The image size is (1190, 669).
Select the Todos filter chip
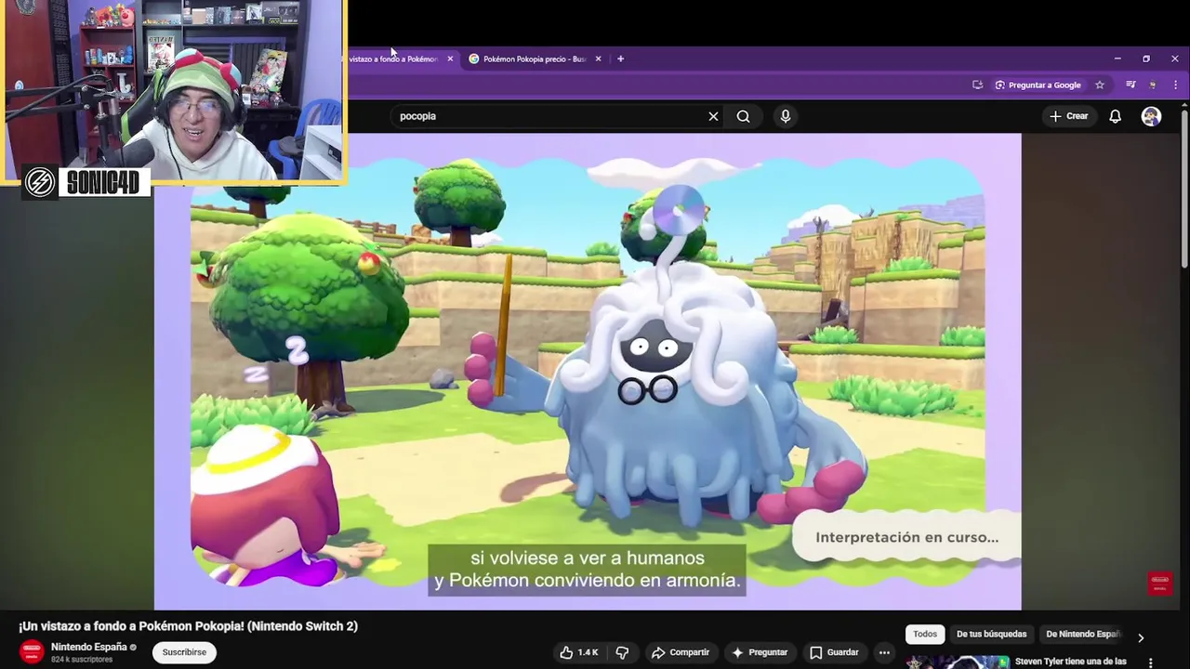coord(925,635)
